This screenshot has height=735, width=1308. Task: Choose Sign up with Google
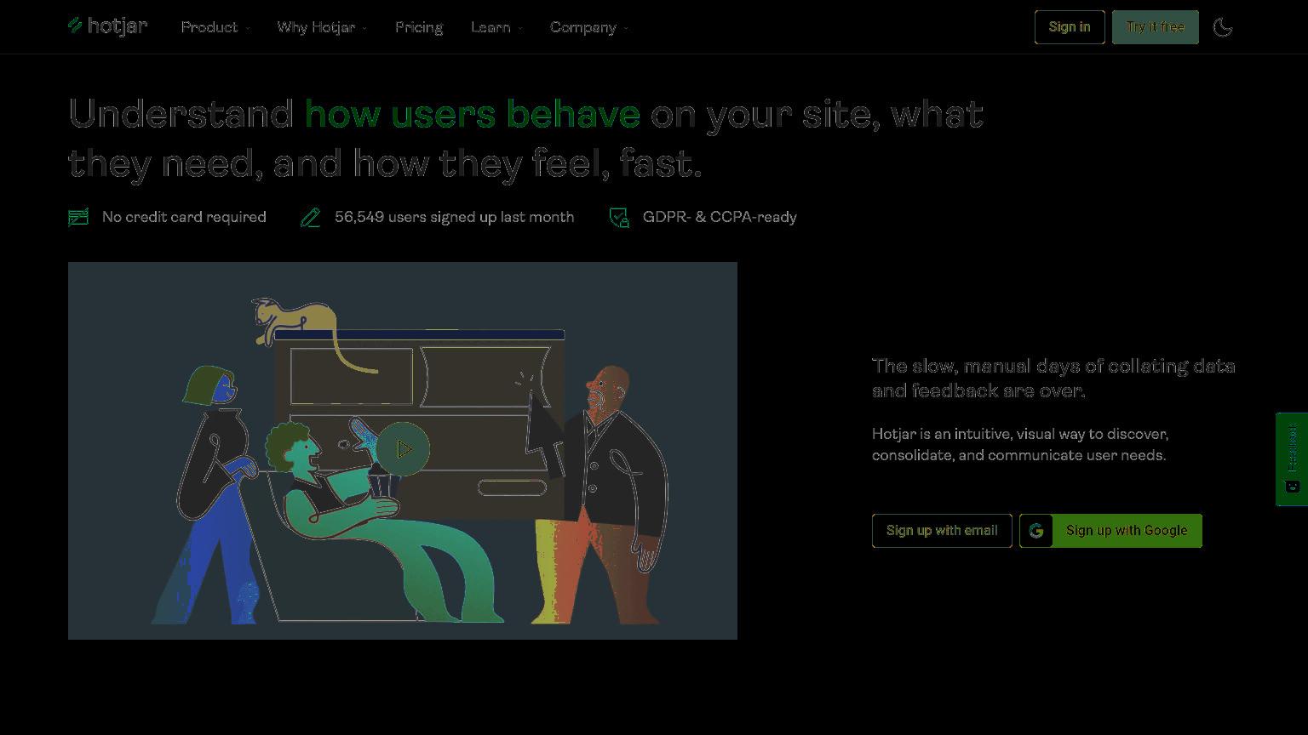(1110, 531)
